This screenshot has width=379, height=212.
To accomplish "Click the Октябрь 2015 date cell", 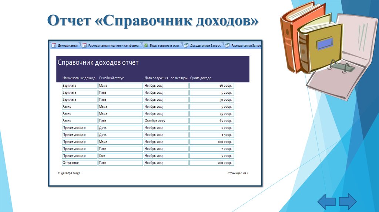I will point(166,121).
